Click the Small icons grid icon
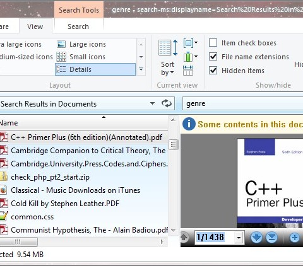Viewport: 303px width, 266px height. [61, 57]
